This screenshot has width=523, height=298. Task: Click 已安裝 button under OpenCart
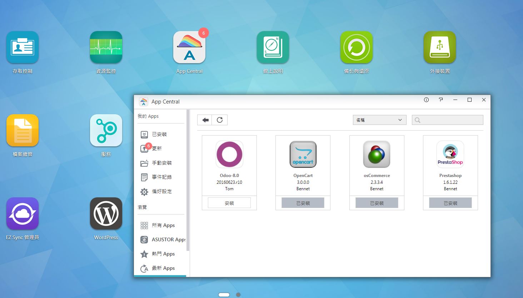click(303, 203)
